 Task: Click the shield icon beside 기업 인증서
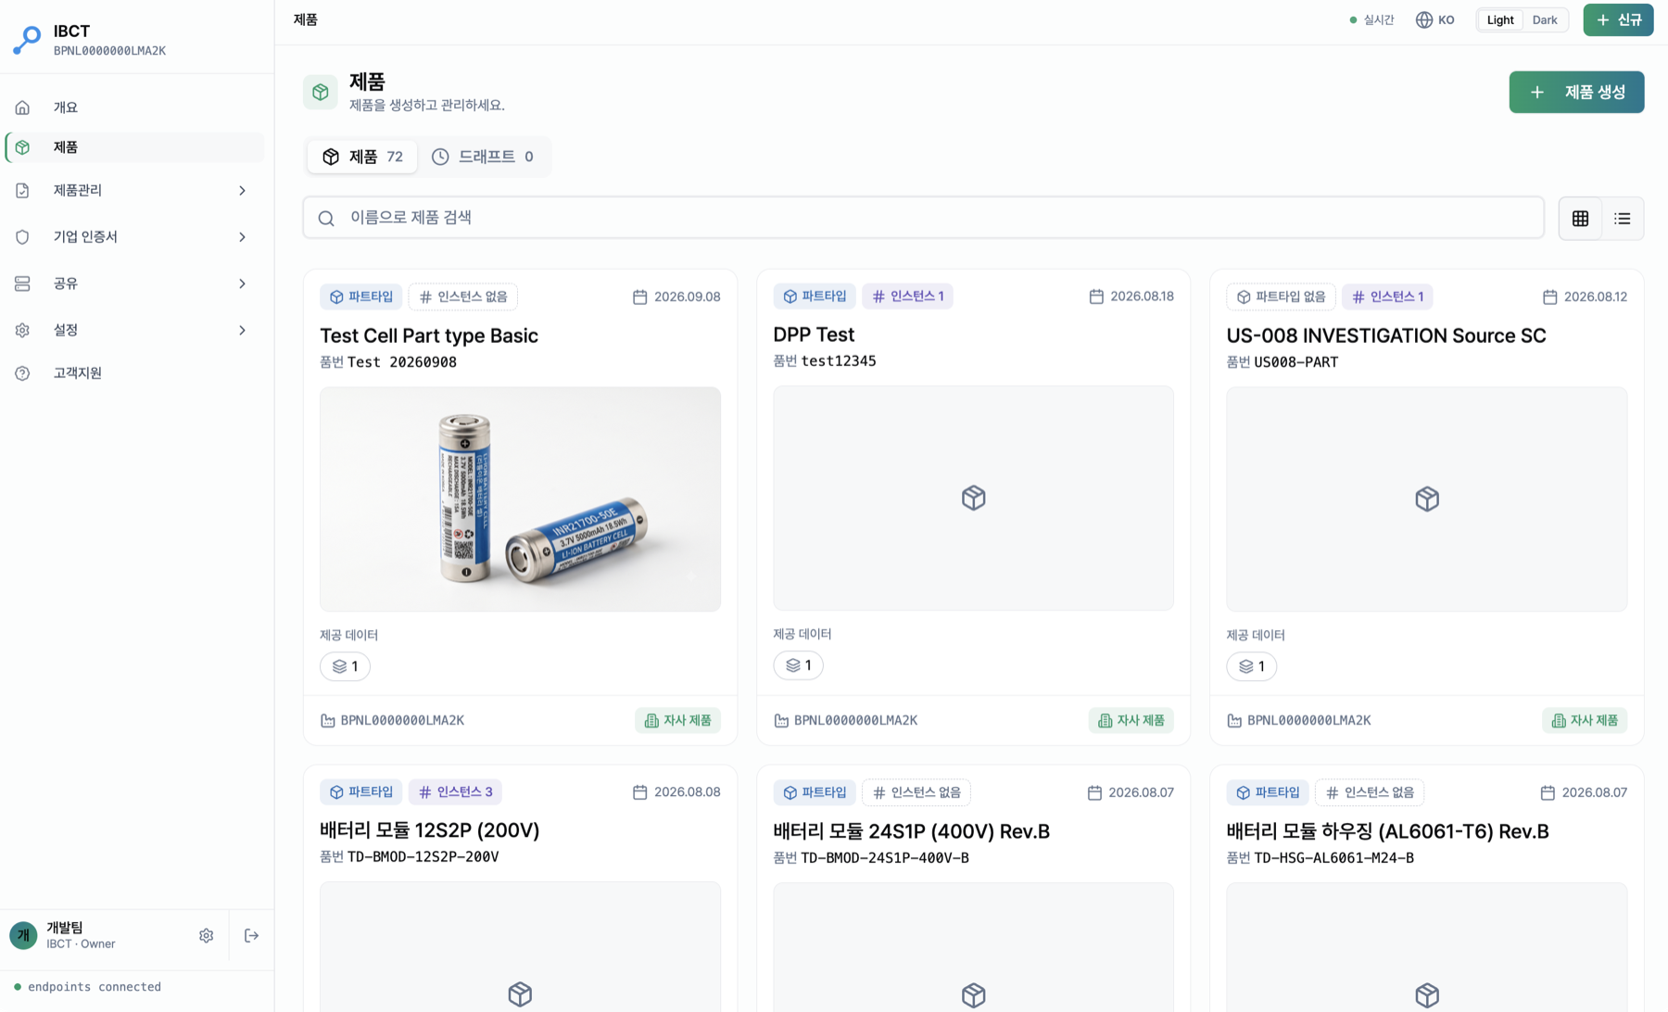pos(22,237)
